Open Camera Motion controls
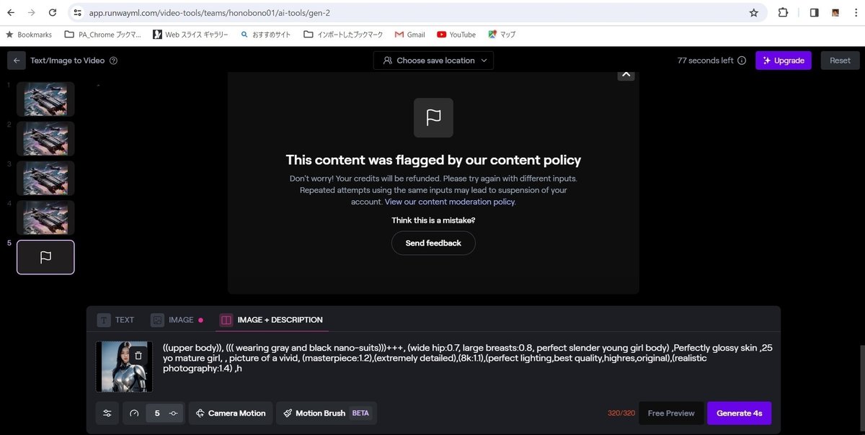This screenshot has height=435, width=865. pyautogui.click(x=231, y=413)
